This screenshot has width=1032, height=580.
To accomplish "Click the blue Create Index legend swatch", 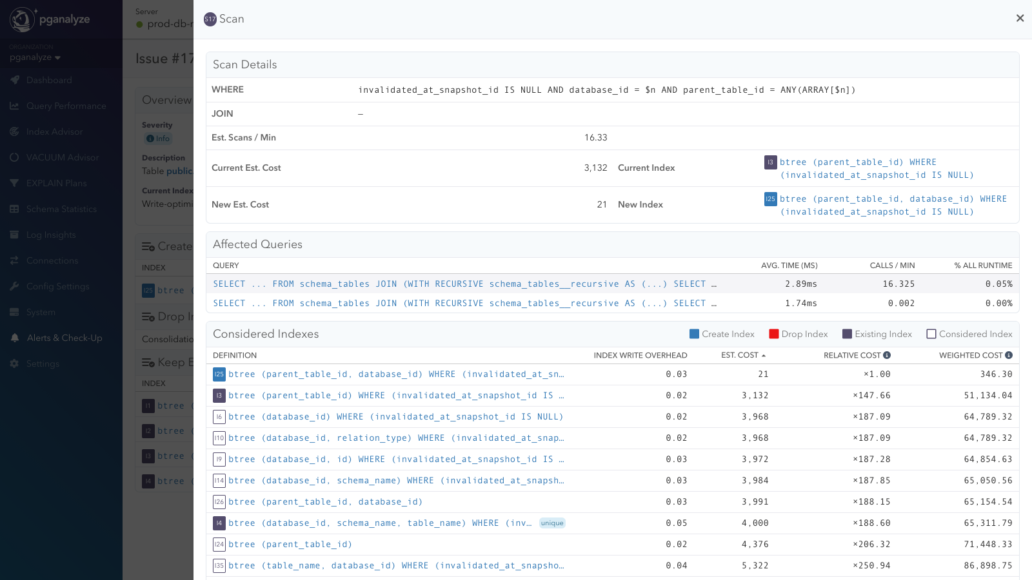I will 694,334.
